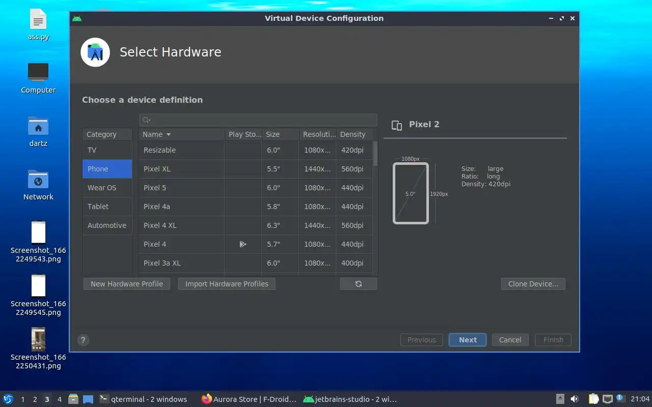Open ass.py file on the desktop
The height and width of the screenshot is (407, 652).
[x=38, y=24]
